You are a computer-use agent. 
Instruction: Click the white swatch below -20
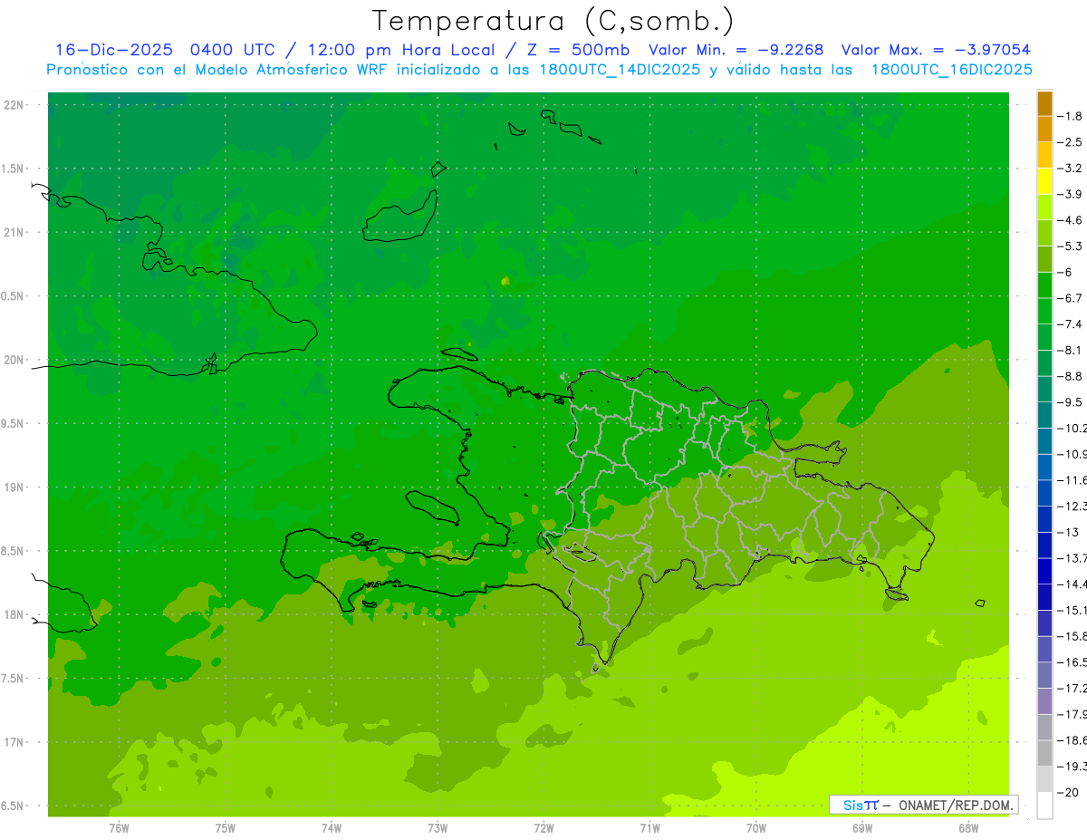point(1044,805)
